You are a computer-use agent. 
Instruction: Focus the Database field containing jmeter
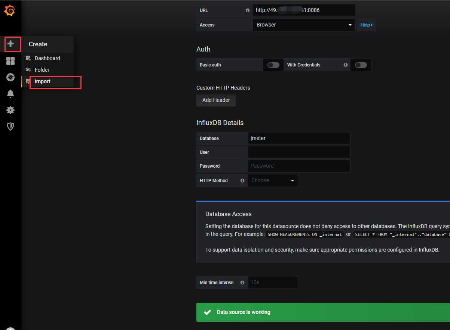[299, 138]
